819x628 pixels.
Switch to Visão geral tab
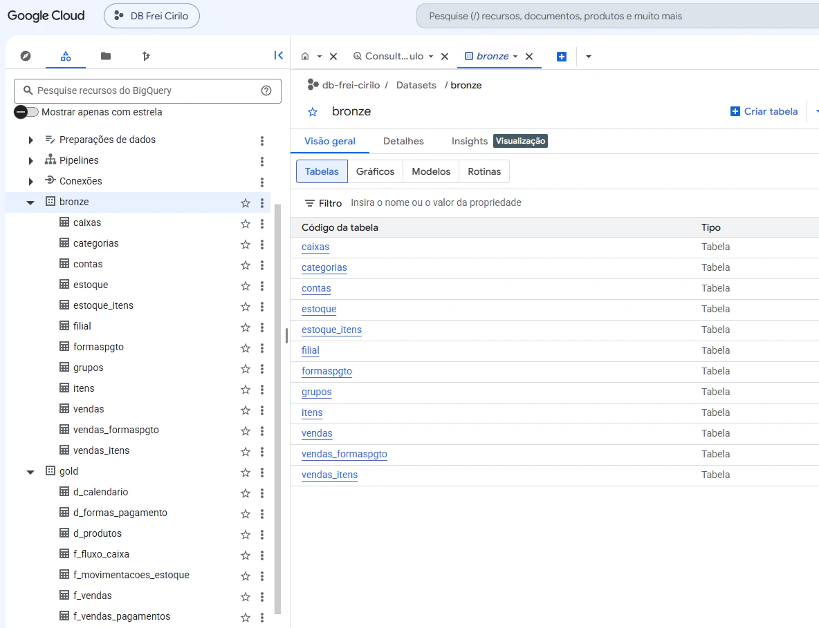click(x=329, y=141)
